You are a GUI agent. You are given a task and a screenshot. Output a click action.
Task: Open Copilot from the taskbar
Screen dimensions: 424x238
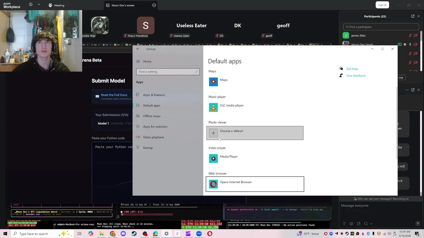[91, 234]
